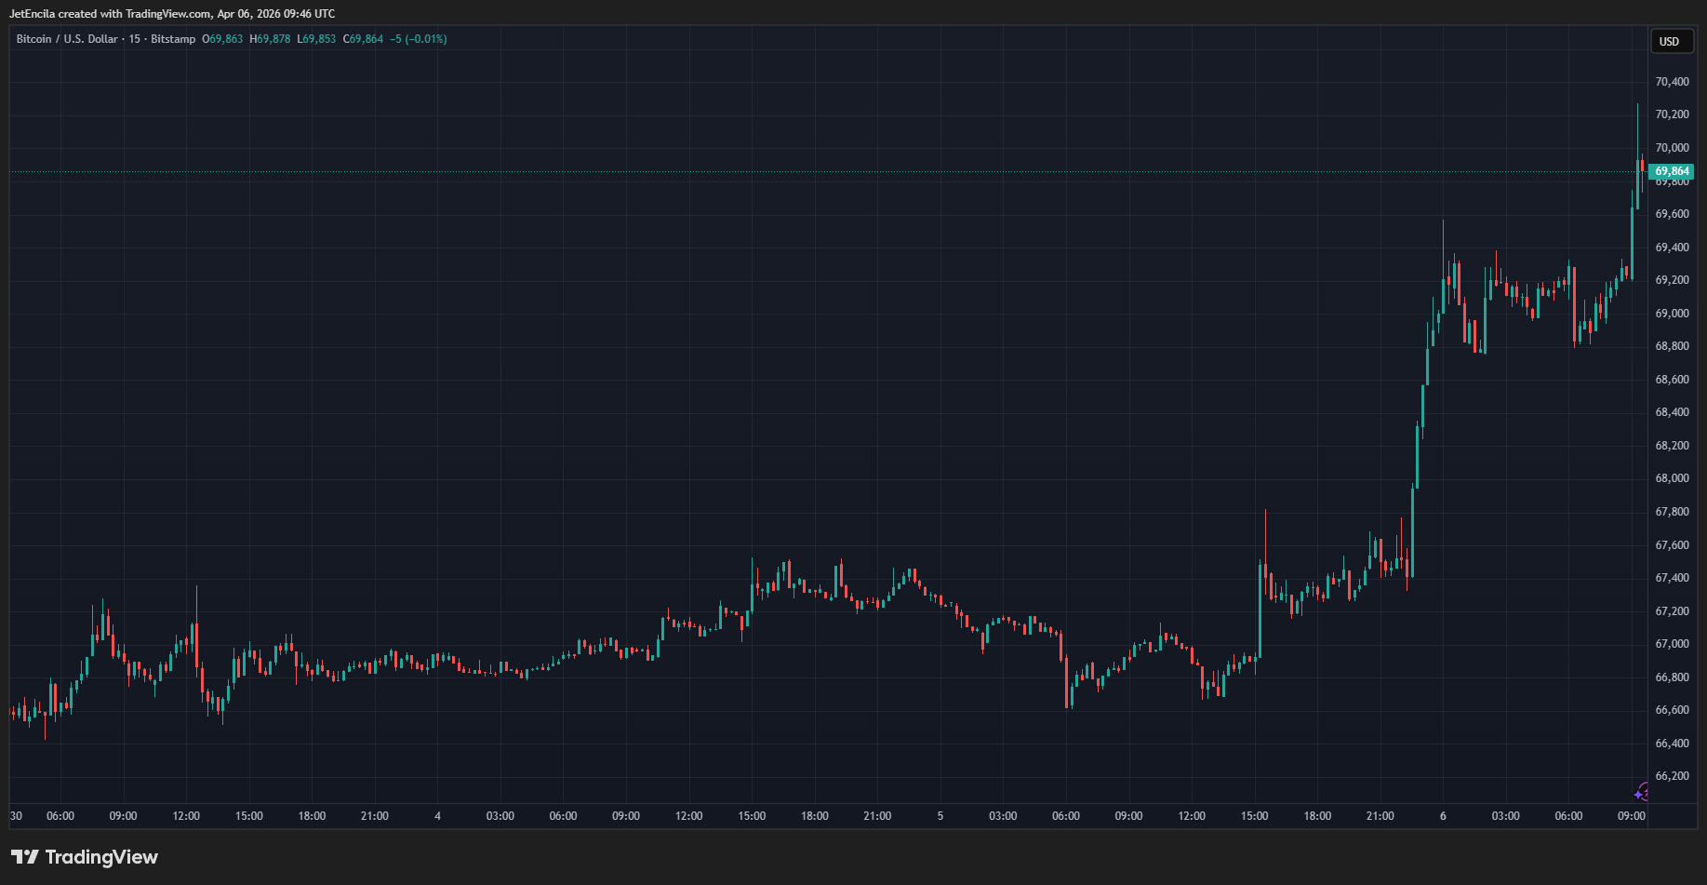Click the 70,400 price axis label
The height and width of the screenshot is (885, 1707).
[1672, 82]
